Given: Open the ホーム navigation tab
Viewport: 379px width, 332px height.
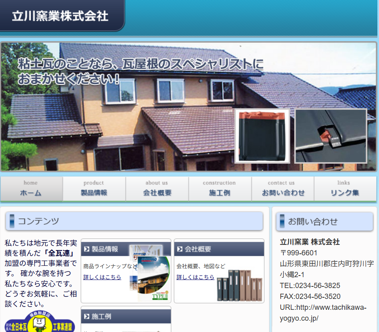Looking at the screenshot, I should click(x=31, y=188).
